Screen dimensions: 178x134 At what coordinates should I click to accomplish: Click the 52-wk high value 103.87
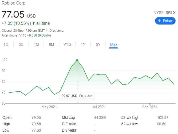tap(163, 117)
